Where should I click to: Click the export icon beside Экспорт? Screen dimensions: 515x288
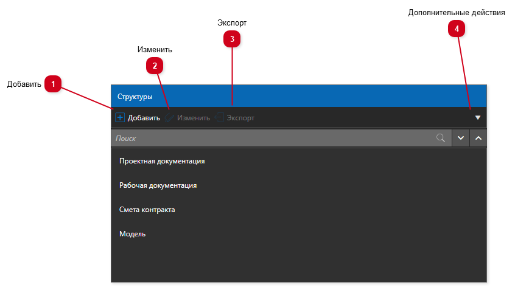219,118
